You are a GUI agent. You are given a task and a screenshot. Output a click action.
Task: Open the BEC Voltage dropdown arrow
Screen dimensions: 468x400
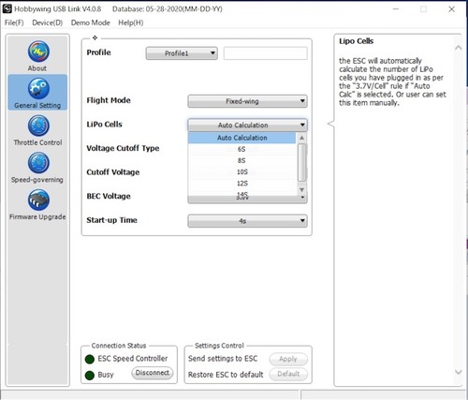(302, 198)
